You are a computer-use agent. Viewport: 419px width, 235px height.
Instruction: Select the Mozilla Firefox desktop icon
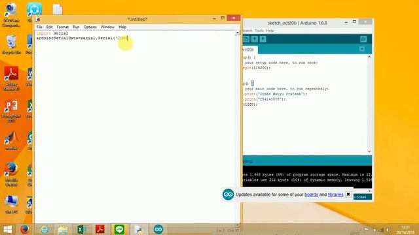(x=11, y=174)
